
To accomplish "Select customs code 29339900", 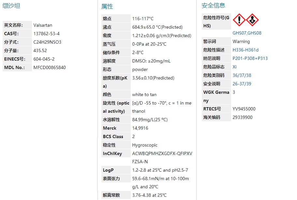I will pos(243,117).
